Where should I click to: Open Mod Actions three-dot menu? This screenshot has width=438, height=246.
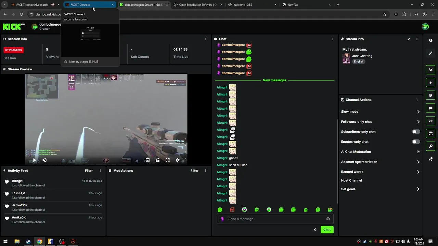[x=206, y=170]
